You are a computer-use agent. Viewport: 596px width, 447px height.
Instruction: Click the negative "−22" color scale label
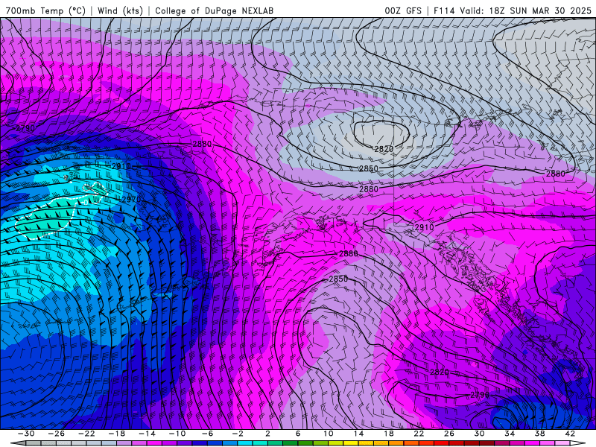coord(86,434)
